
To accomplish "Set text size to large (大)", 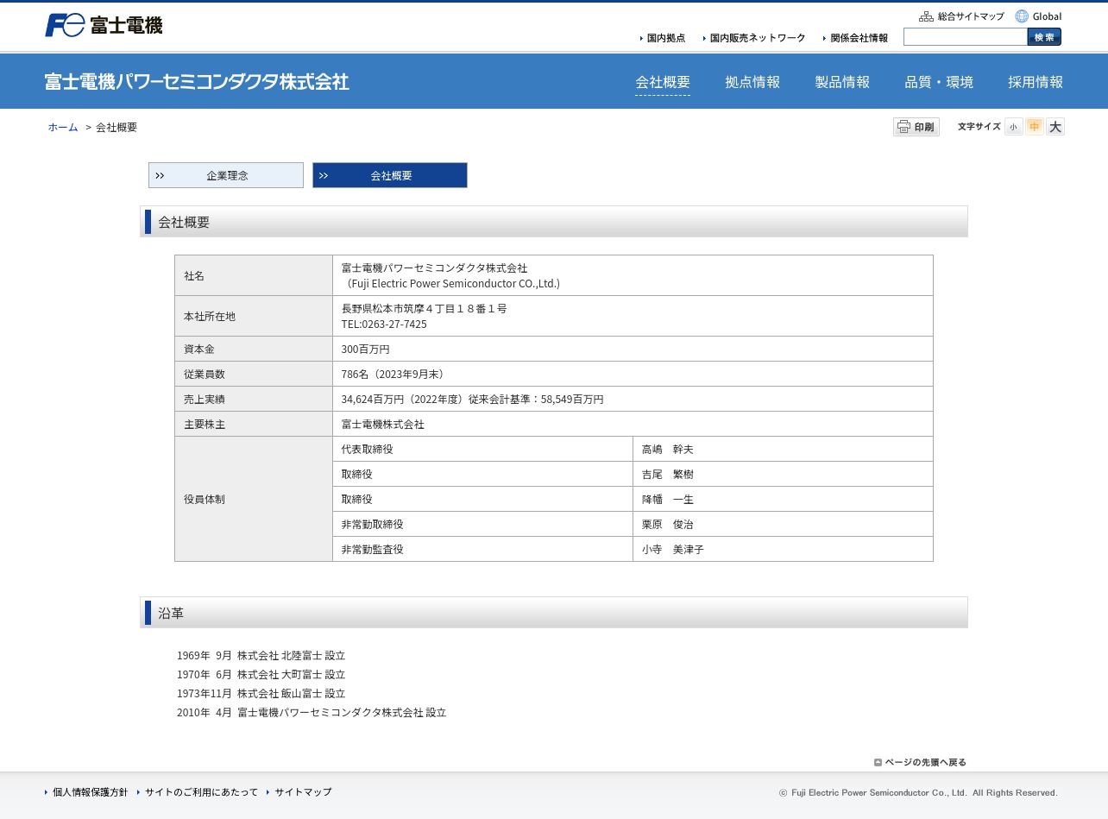I will pos(1055,127).
